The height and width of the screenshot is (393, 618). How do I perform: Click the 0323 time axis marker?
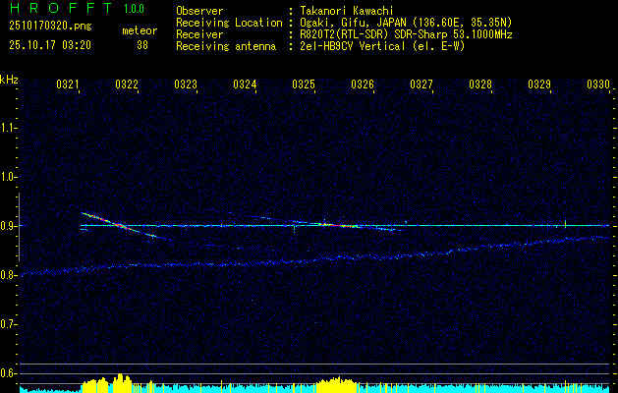point(186,84)
